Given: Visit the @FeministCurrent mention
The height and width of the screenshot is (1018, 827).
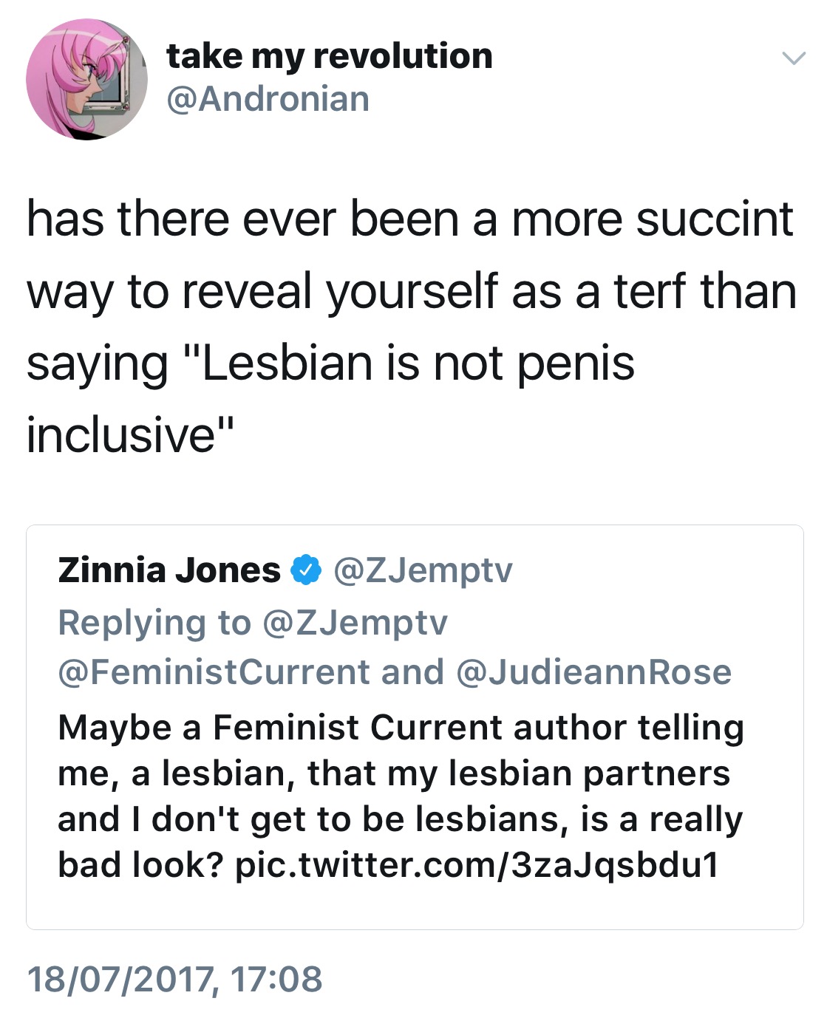Looking at the screenshot, I should click(214, 672).
